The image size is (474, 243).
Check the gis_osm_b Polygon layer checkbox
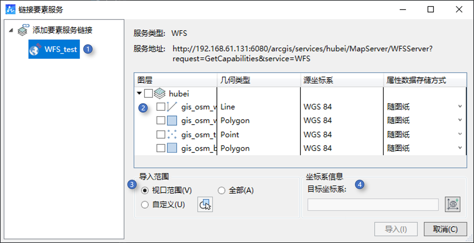[161, 148]
